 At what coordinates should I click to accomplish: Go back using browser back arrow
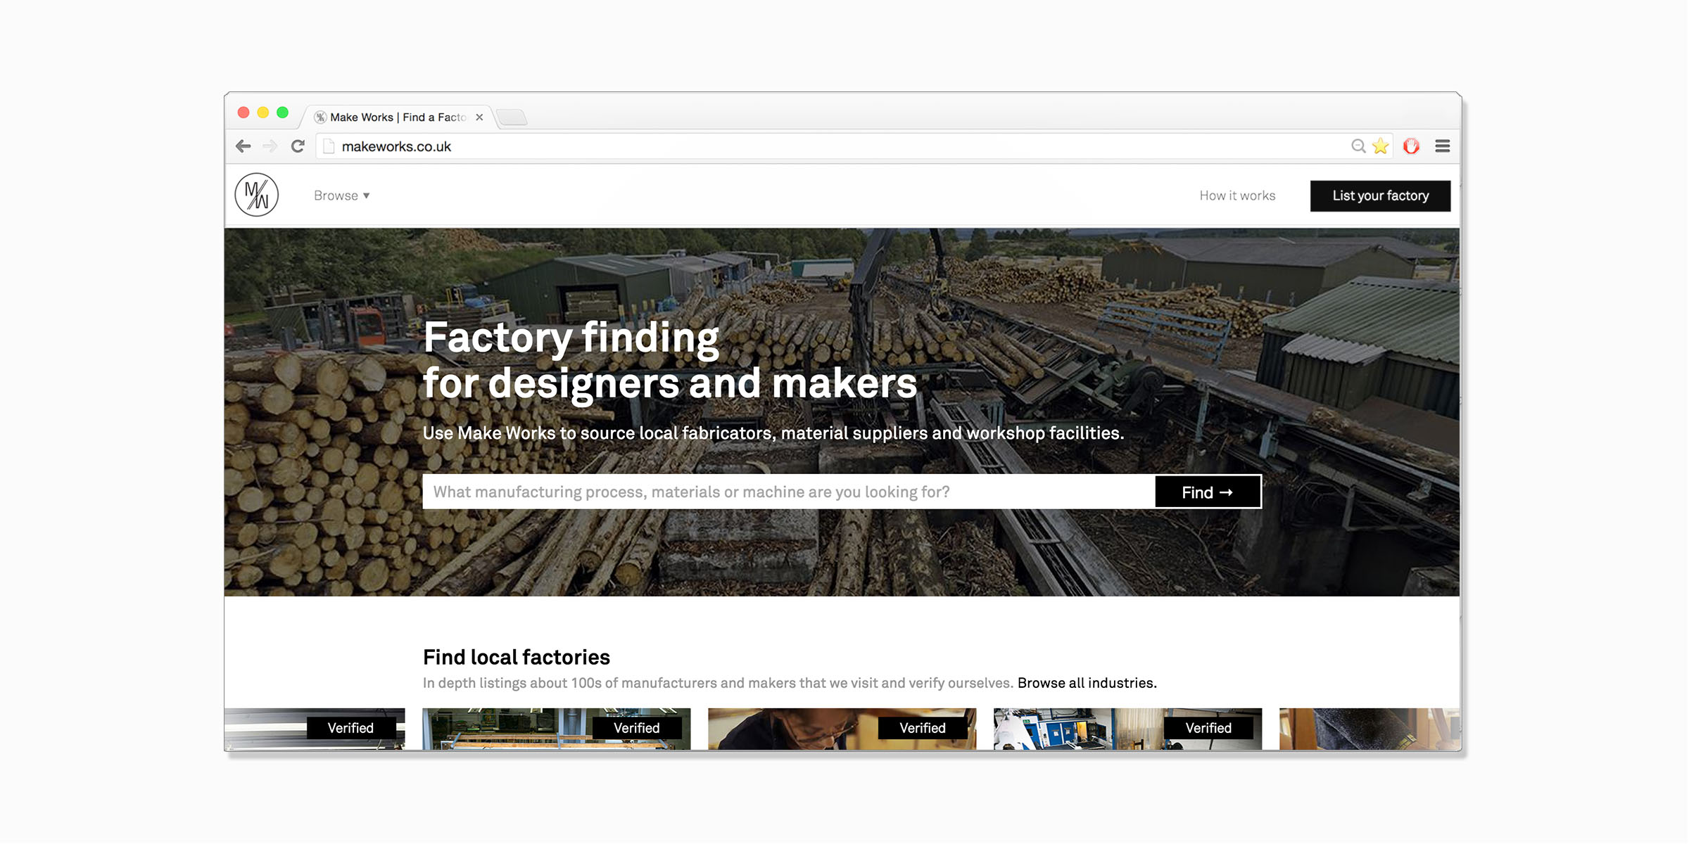pos(243,146)
